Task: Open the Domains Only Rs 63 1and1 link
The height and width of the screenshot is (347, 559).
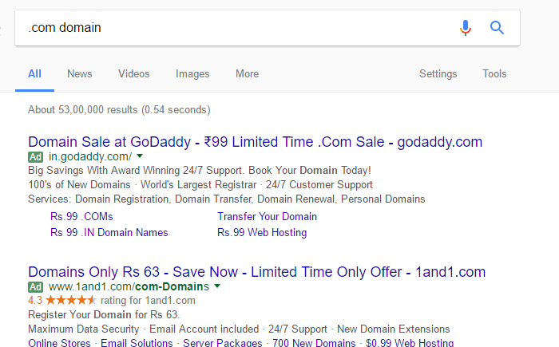Action: (x=256, y=272)
